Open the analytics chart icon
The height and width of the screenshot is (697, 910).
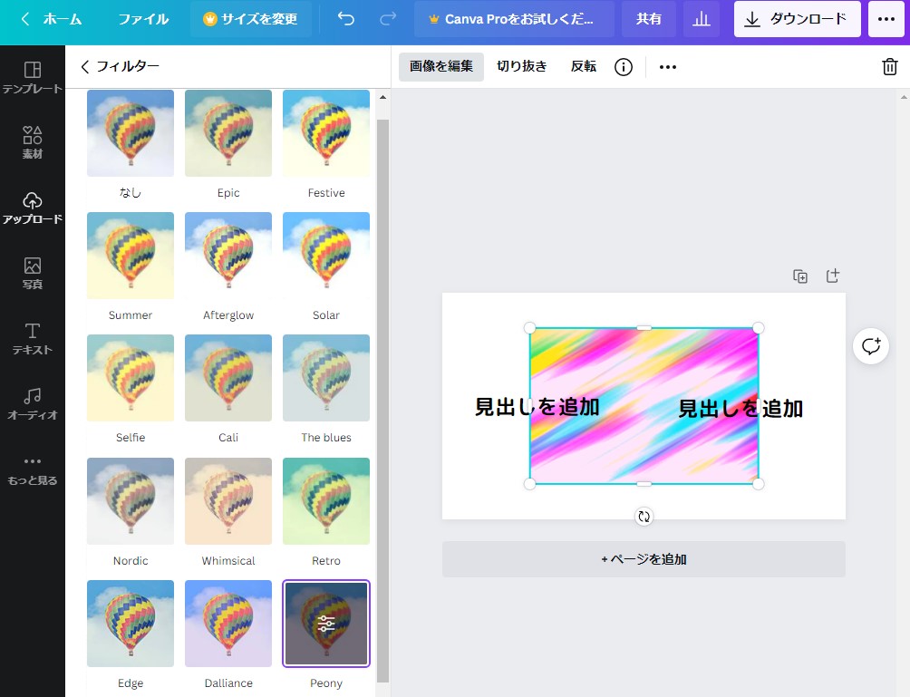click(x=701, y=19)
